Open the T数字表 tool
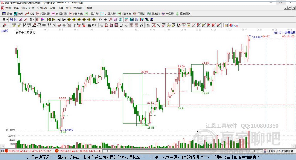Viewport: 296px width, 160px height. [124, 14]
